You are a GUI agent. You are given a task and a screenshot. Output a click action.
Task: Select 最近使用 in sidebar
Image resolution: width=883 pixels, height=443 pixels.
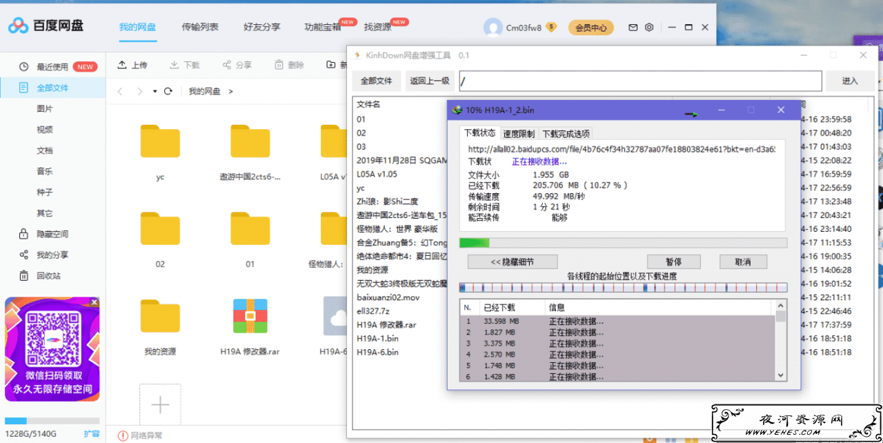[52, 67]
